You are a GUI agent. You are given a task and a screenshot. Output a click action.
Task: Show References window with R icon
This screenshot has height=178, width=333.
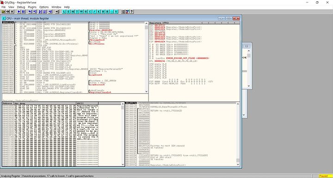[x=107, y=12]
